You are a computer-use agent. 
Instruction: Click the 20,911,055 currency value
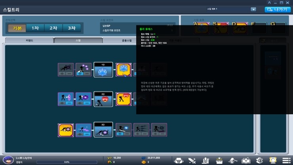pyautogui.click(x=154, y=158)
